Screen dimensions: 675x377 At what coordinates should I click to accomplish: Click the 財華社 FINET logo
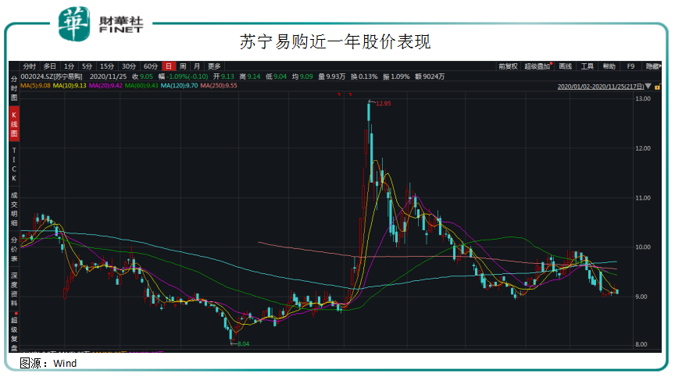pos(101,24)
